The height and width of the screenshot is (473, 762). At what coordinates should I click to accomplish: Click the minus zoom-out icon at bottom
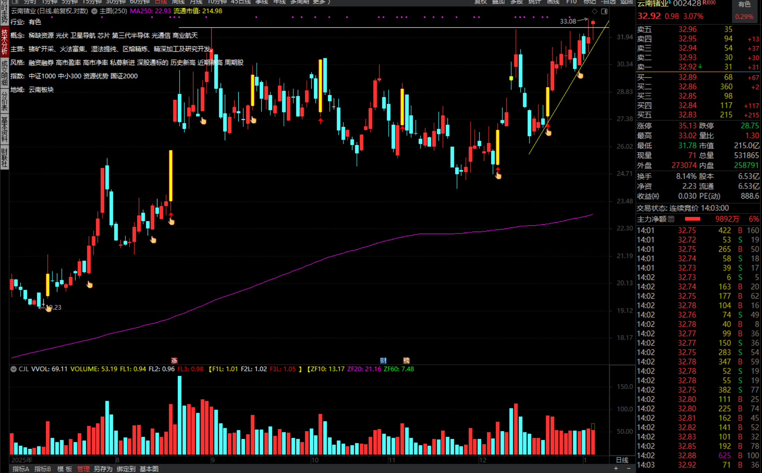(x=629, y=468)
